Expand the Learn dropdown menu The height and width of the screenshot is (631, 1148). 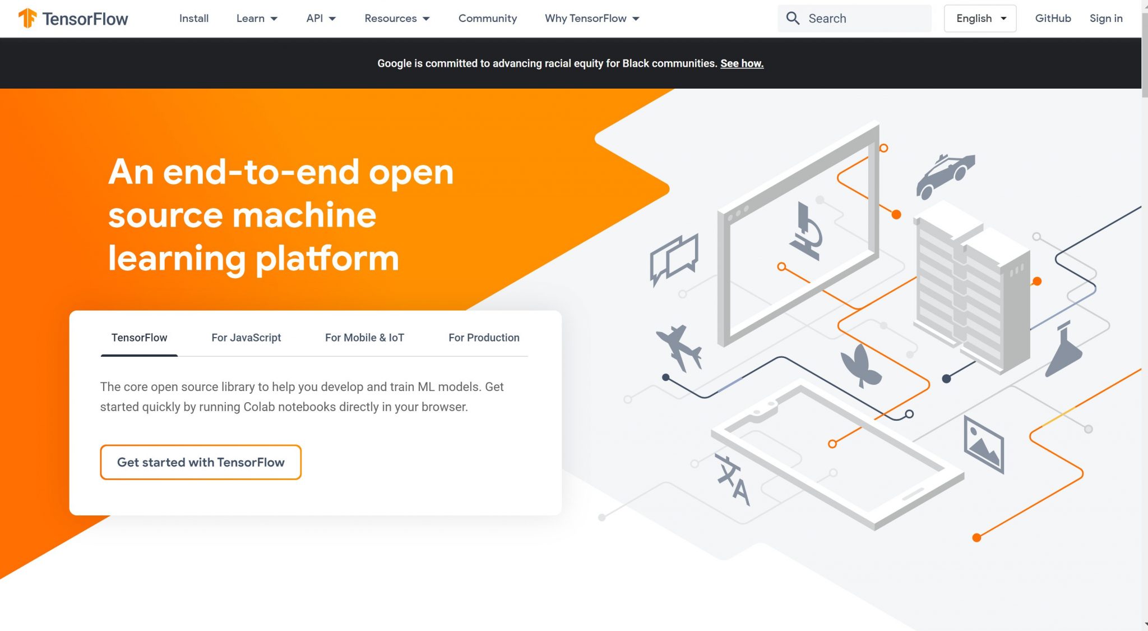coord(257,19)
